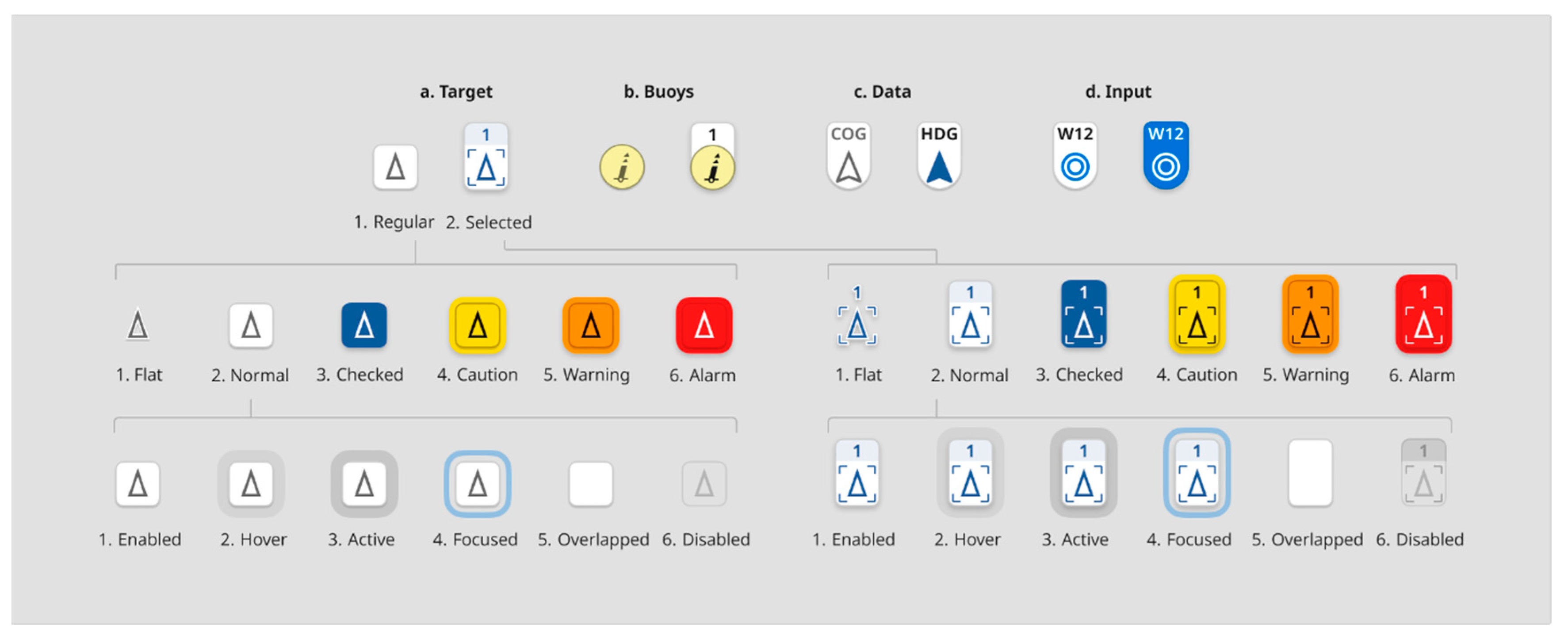
Task: Click the selected Checked dark blue target
Action: (x=1083, y=314)
